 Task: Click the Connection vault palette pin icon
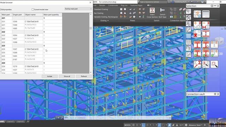[215, 94]
